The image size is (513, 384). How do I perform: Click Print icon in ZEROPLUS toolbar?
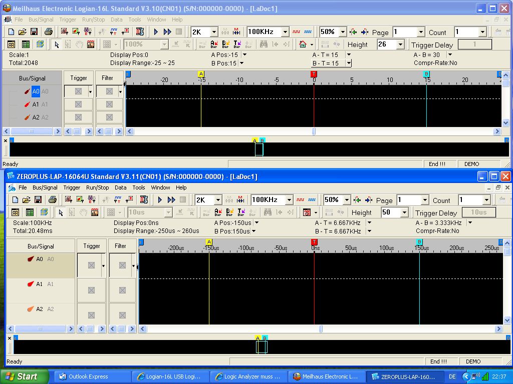click(x=52, y=200)
